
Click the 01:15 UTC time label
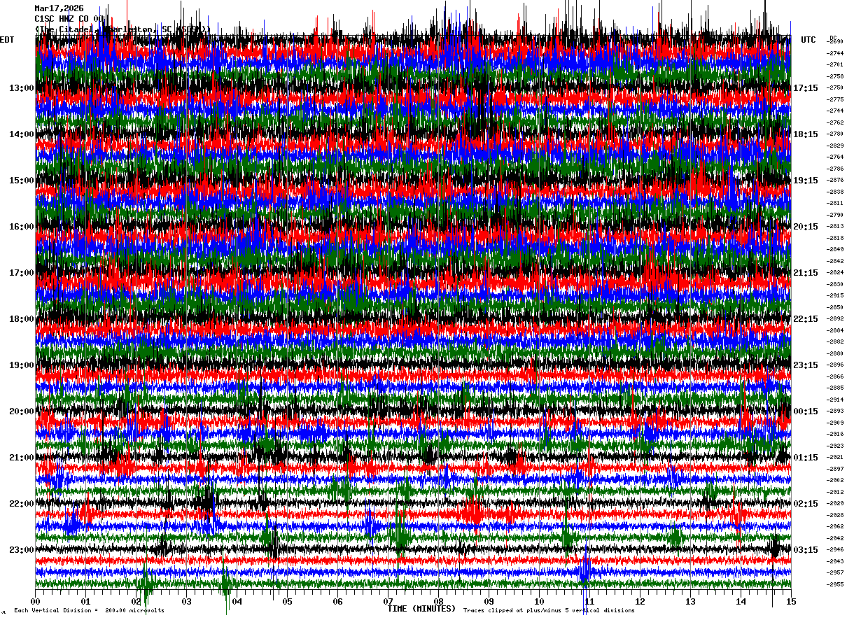806,458
